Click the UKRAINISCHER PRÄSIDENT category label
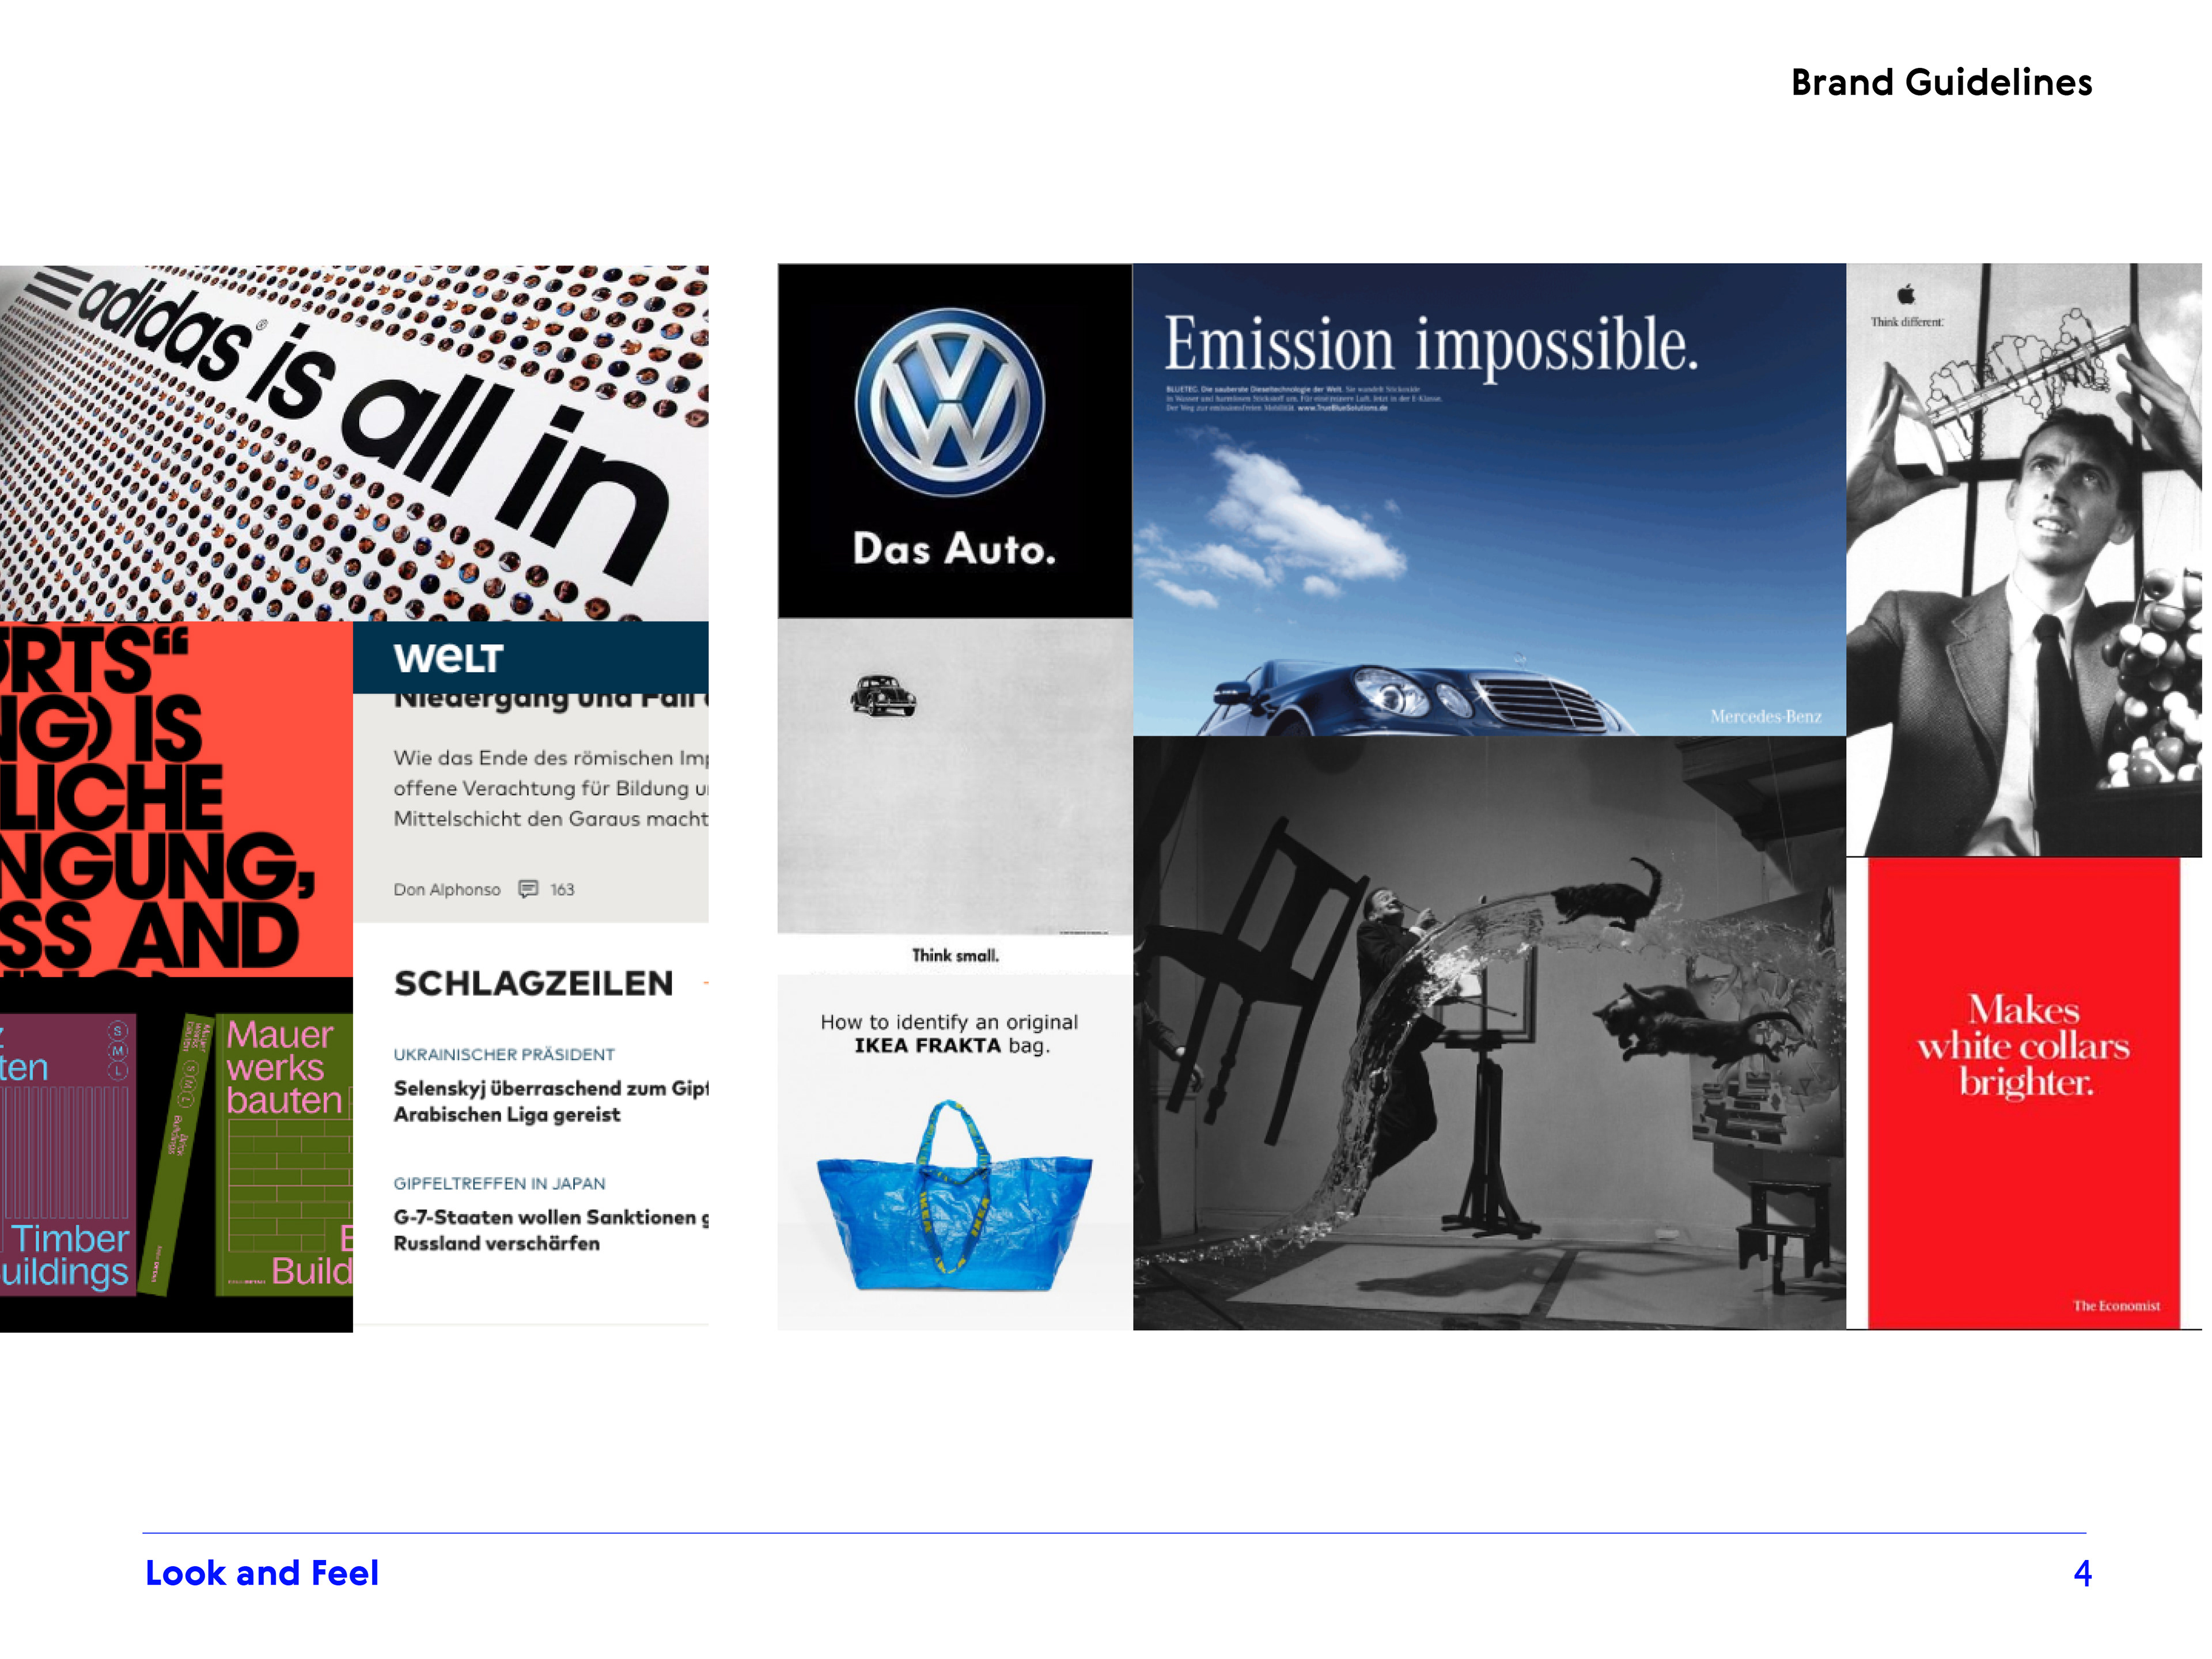2212x1659 pixels. (504, 1054)
